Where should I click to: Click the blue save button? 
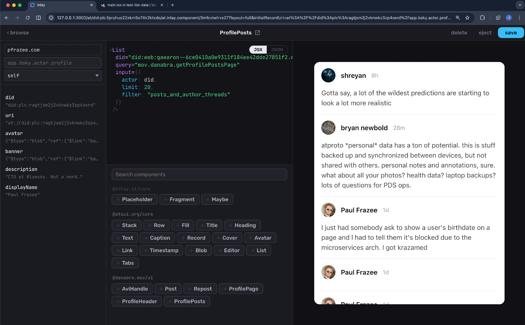tap(511, 33)
